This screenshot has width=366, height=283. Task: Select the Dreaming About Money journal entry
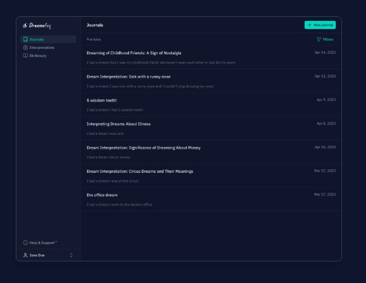[x=143, y=148]
